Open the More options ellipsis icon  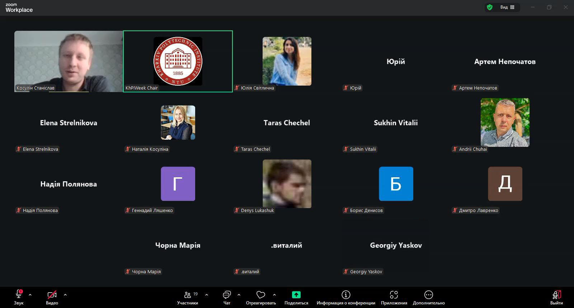click(429, 295)
